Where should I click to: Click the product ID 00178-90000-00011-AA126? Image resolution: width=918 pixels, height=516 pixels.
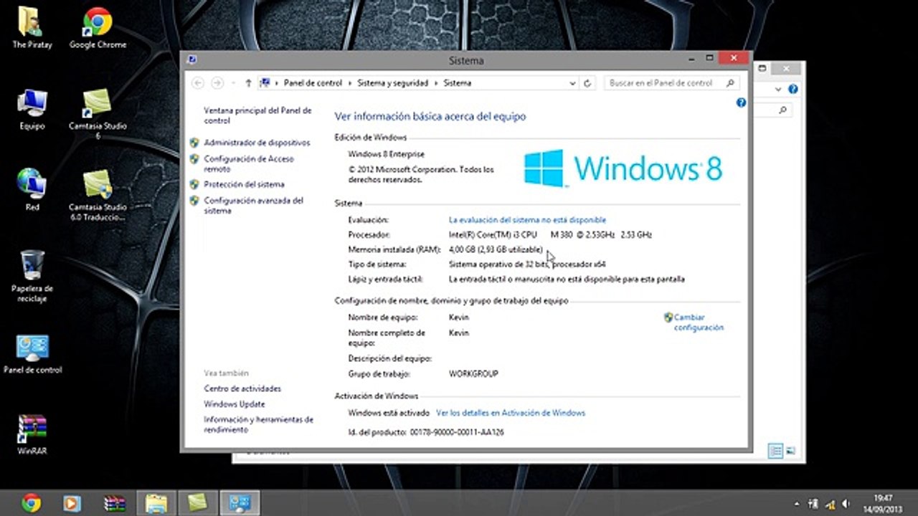point(457,433)
